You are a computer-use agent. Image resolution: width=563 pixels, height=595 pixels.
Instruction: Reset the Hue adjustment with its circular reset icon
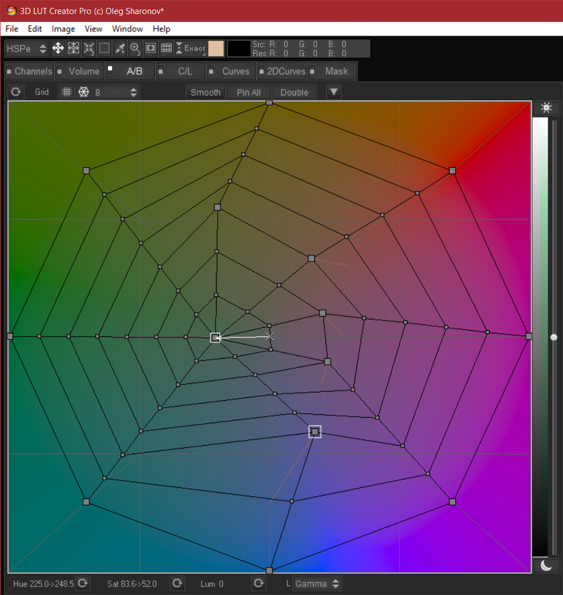pyautogui.click(x=83, y=583)
